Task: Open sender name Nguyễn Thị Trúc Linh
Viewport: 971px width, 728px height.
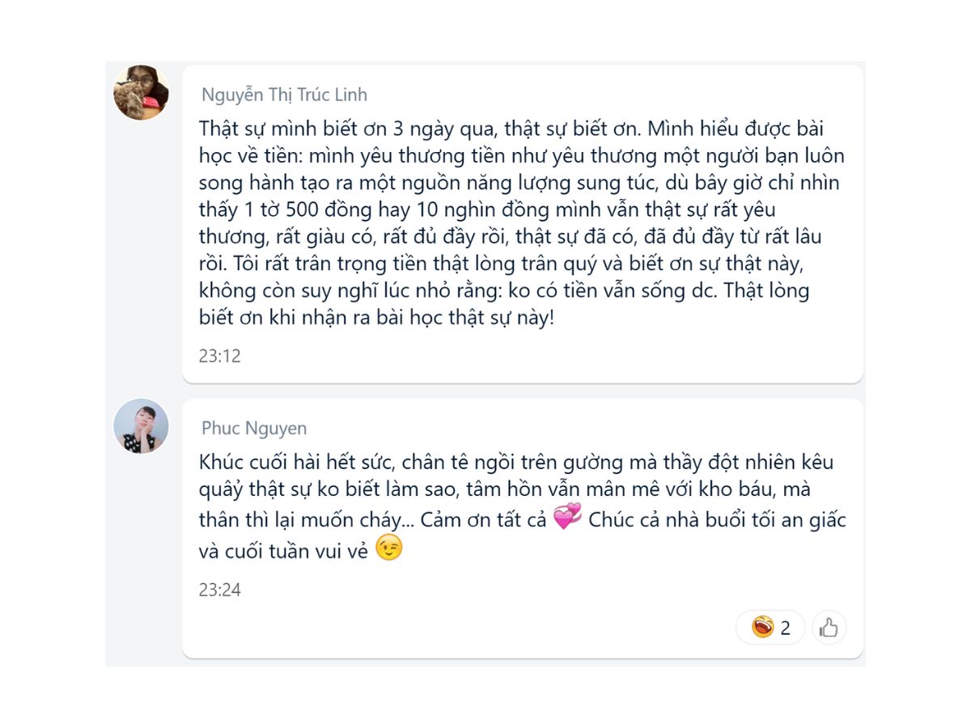Action: click(284, 95)
